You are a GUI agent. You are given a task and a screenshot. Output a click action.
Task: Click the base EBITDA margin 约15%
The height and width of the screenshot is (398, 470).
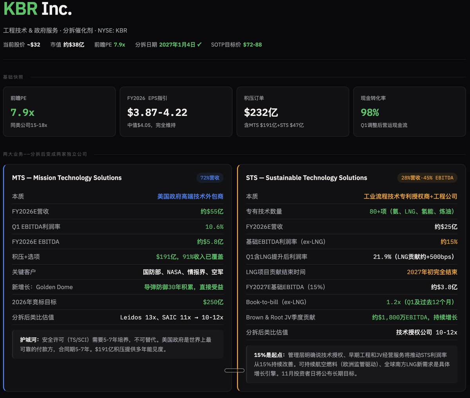[449, 242]
